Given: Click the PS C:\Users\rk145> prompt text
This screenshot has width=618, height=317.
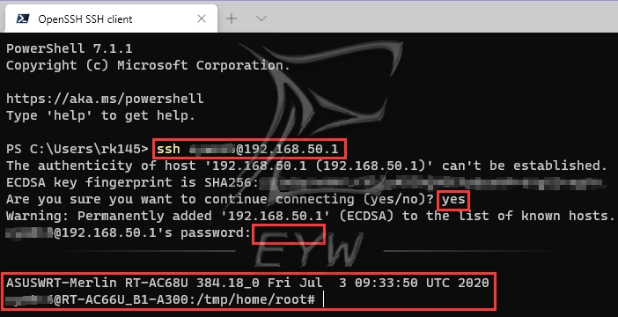Looking at the screenshot, I should click(77, 149).
